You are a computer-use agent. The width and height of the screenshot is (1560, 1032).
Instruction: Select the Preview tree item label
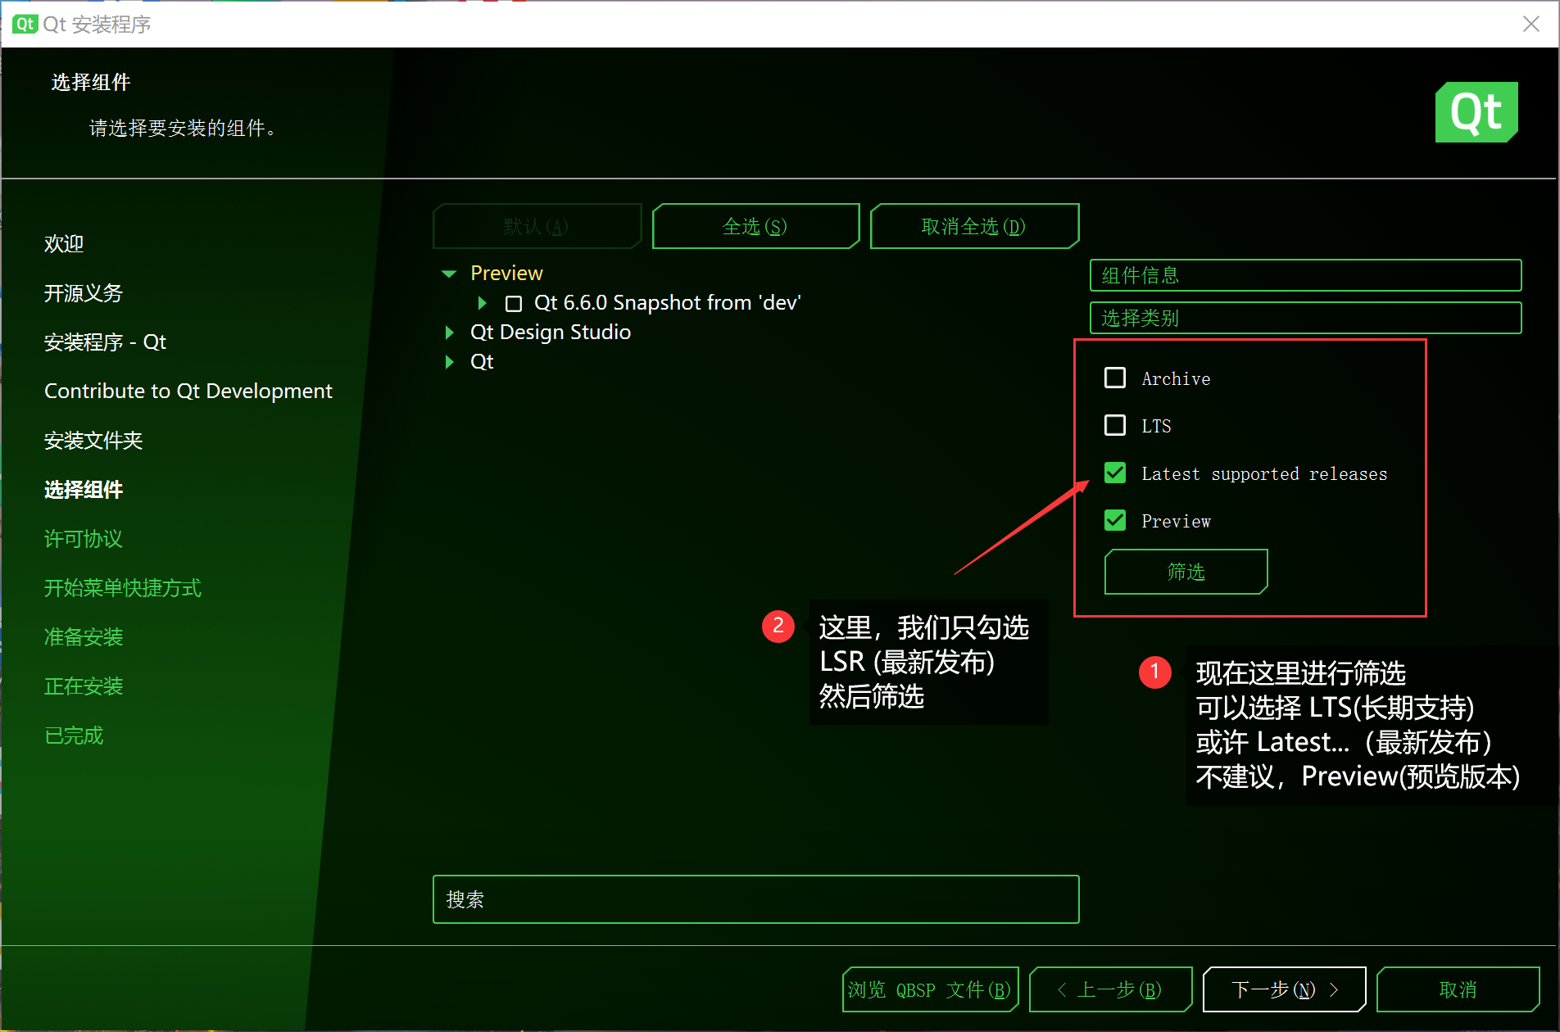pos(506,273)
